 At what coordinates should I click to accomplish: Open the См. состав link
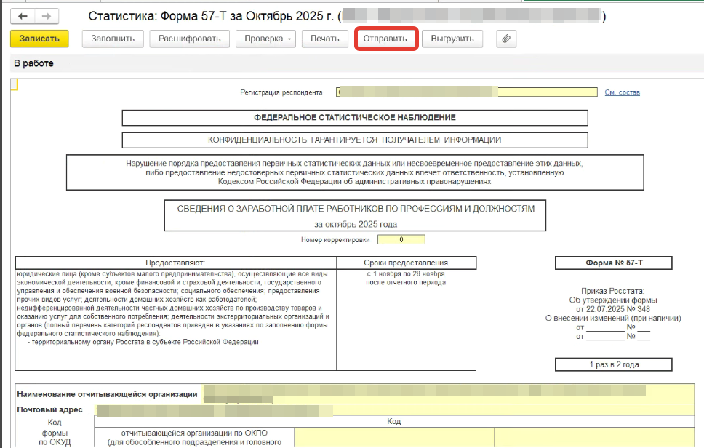point(622,92)
